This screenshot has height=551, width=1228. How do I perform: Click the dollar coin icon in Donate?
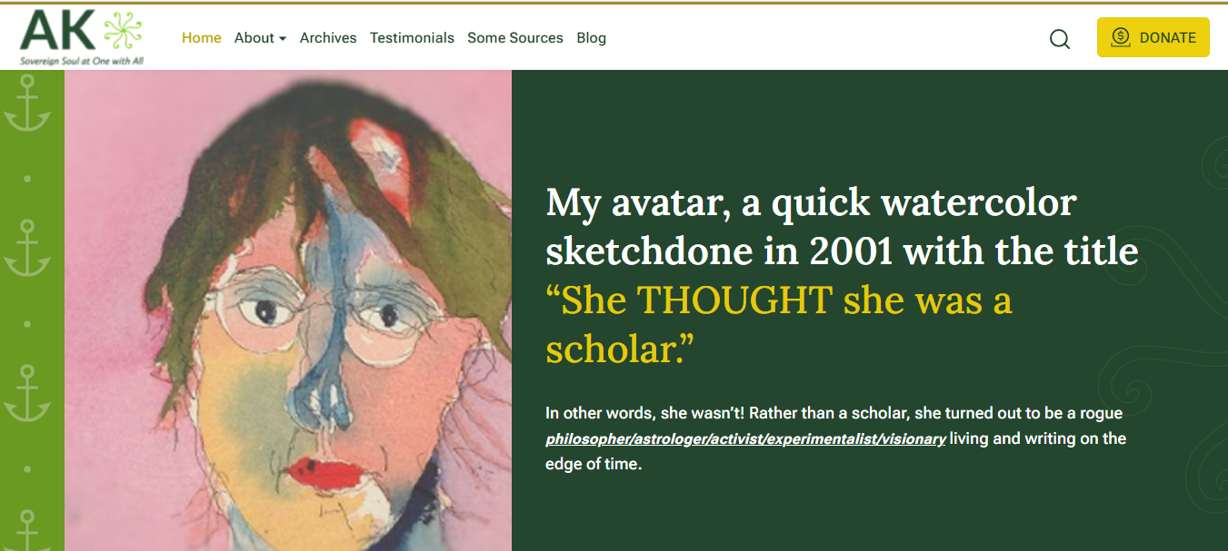coord(1120,37)
